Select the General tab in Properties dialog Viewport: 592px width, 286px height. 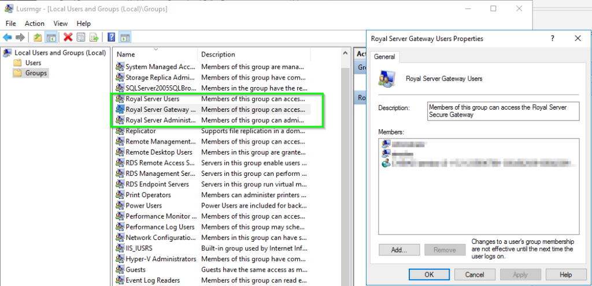point(384,57)
